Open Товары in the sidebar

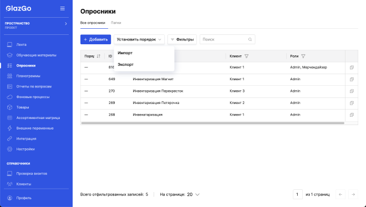click(23, 107)
